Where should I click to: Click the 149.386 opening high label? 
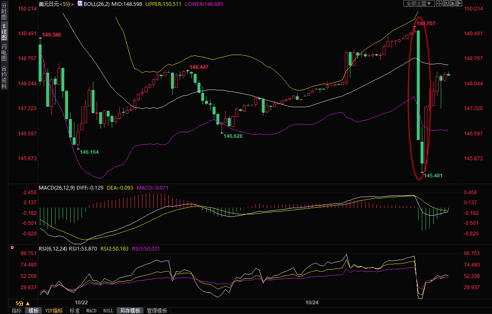[51, 34]
